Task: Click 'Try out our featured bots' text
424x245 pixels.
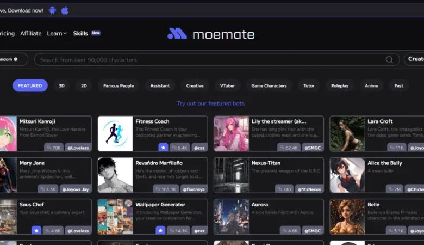Action: [x=211, y=103]
